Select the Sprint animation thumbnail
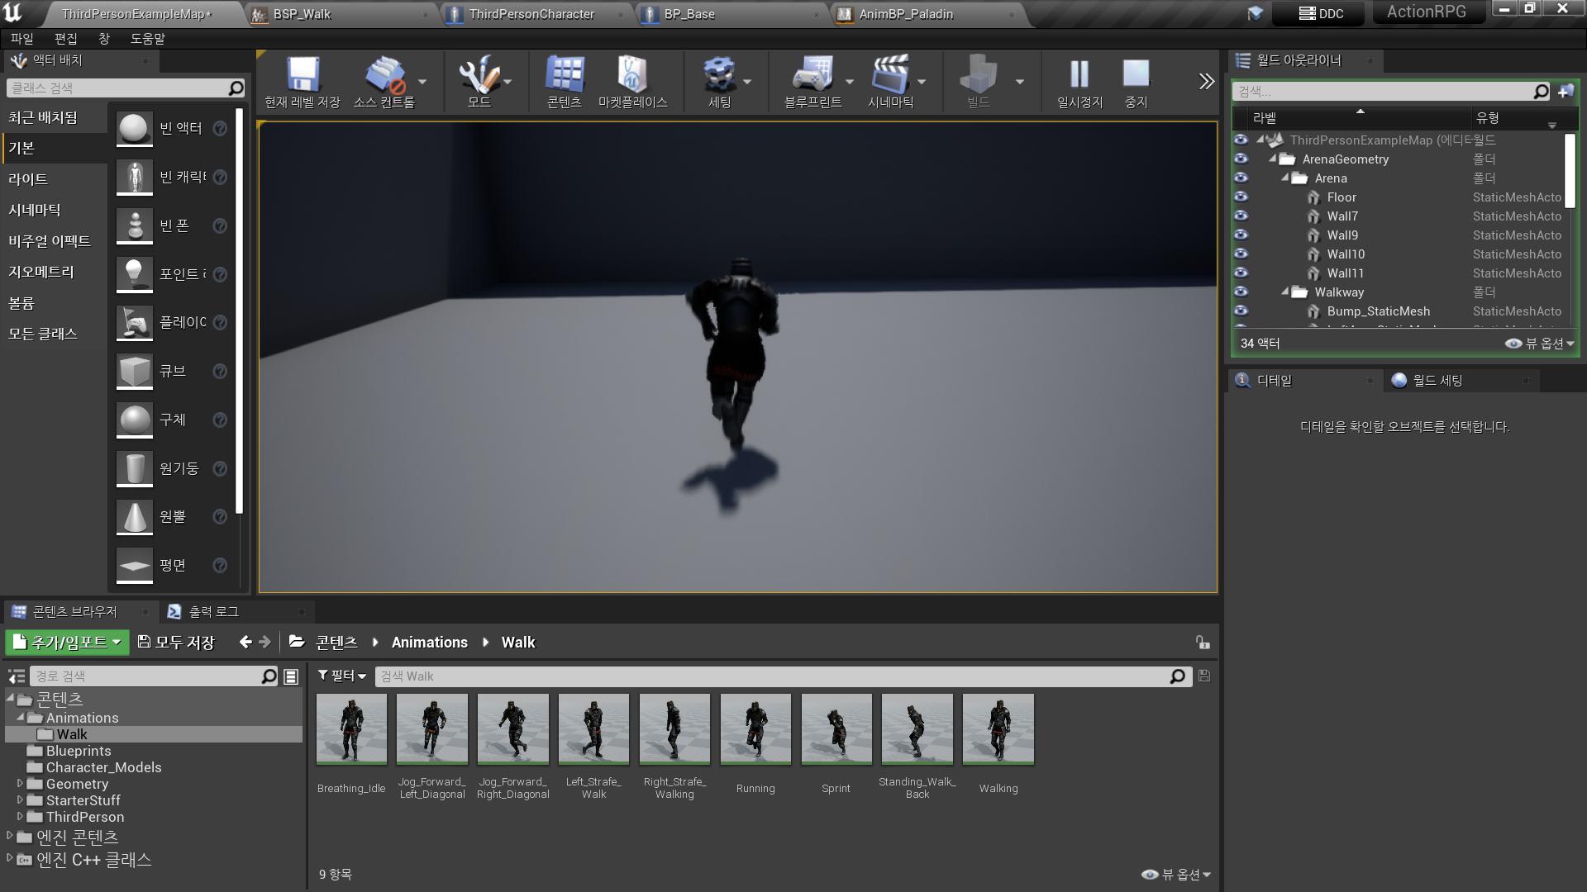Screen dimensions: 1587x892 pyautogui.click(x=836, y=729)
